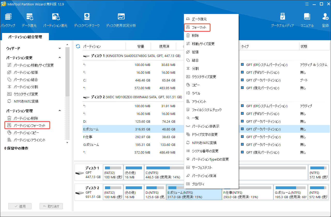Viewport: 331px width, 217px height.
Task: Select the パーティション総合管理 tab
Action: [x=25, y=37]
